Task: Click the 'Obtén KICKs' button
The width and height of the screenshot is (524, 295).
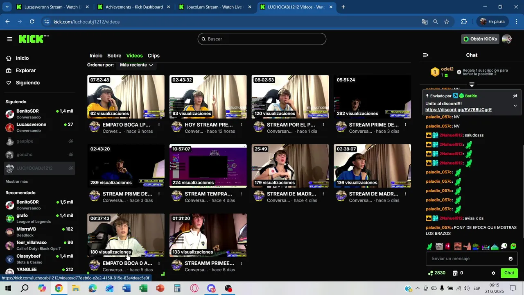Action: [x=480, y=39]
